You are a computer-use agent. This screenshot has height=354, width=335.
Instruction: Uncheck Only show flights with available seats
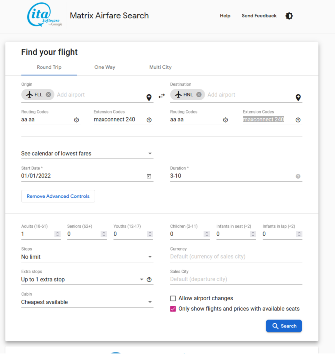click(x=173, y=309)
